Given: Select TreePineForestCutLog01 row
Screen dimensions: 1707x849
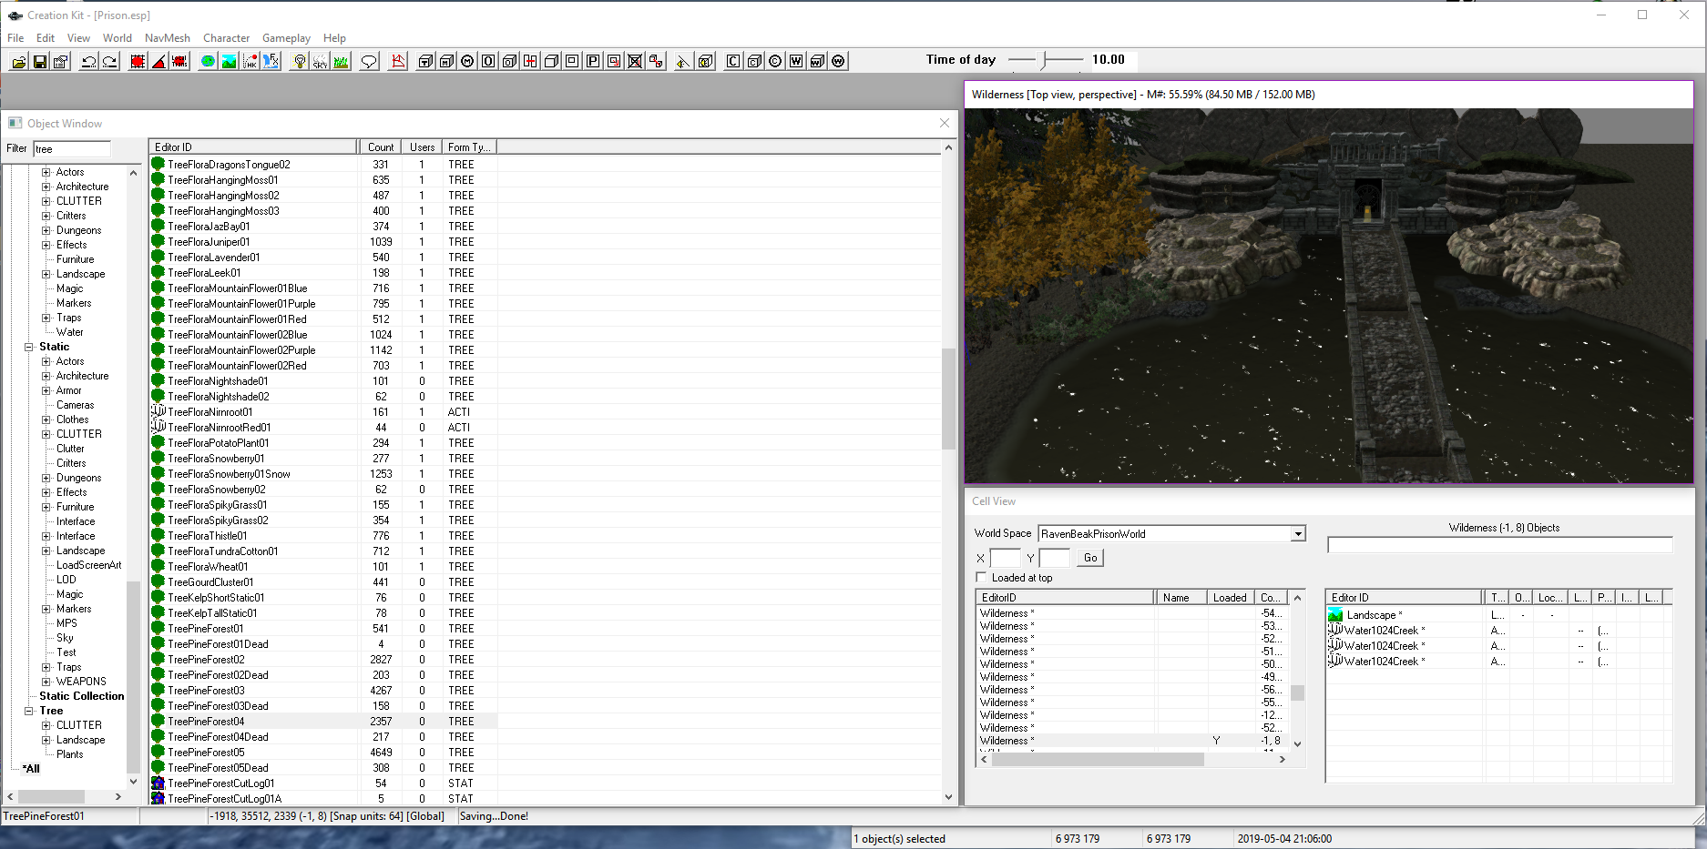Looking at the screenshot, I should 323,783.
